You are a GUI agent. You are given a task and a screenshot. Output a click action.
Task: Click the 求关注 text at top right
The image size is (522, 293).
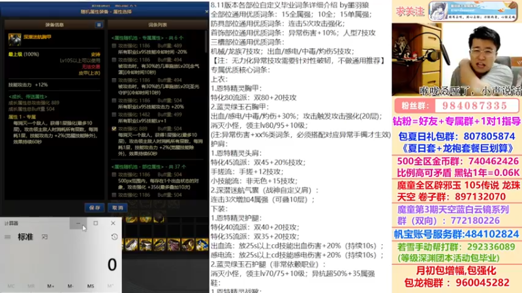click(410, 12)
